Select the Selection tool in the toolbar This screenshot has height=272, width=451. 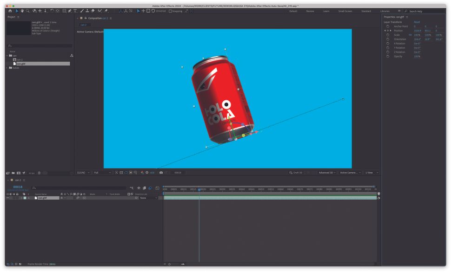tap(16, 11)
